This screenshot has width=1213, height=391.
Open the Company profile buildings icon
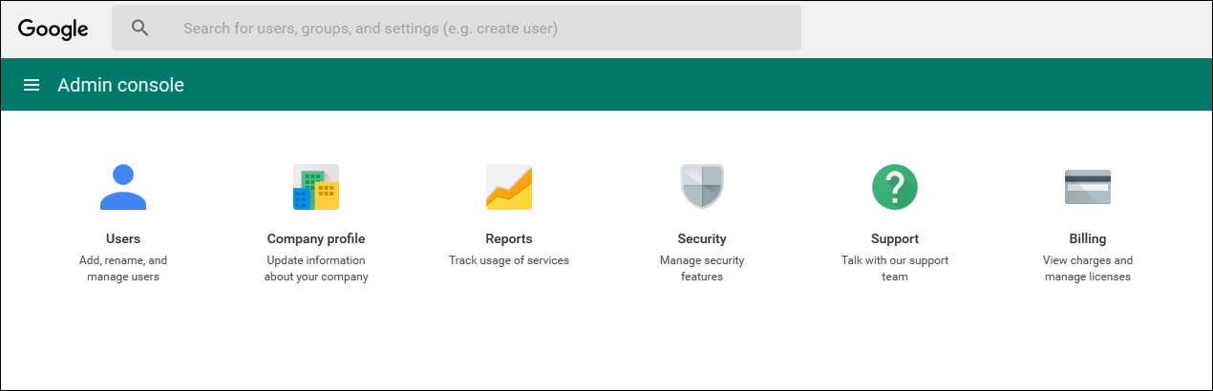[316, 187]
